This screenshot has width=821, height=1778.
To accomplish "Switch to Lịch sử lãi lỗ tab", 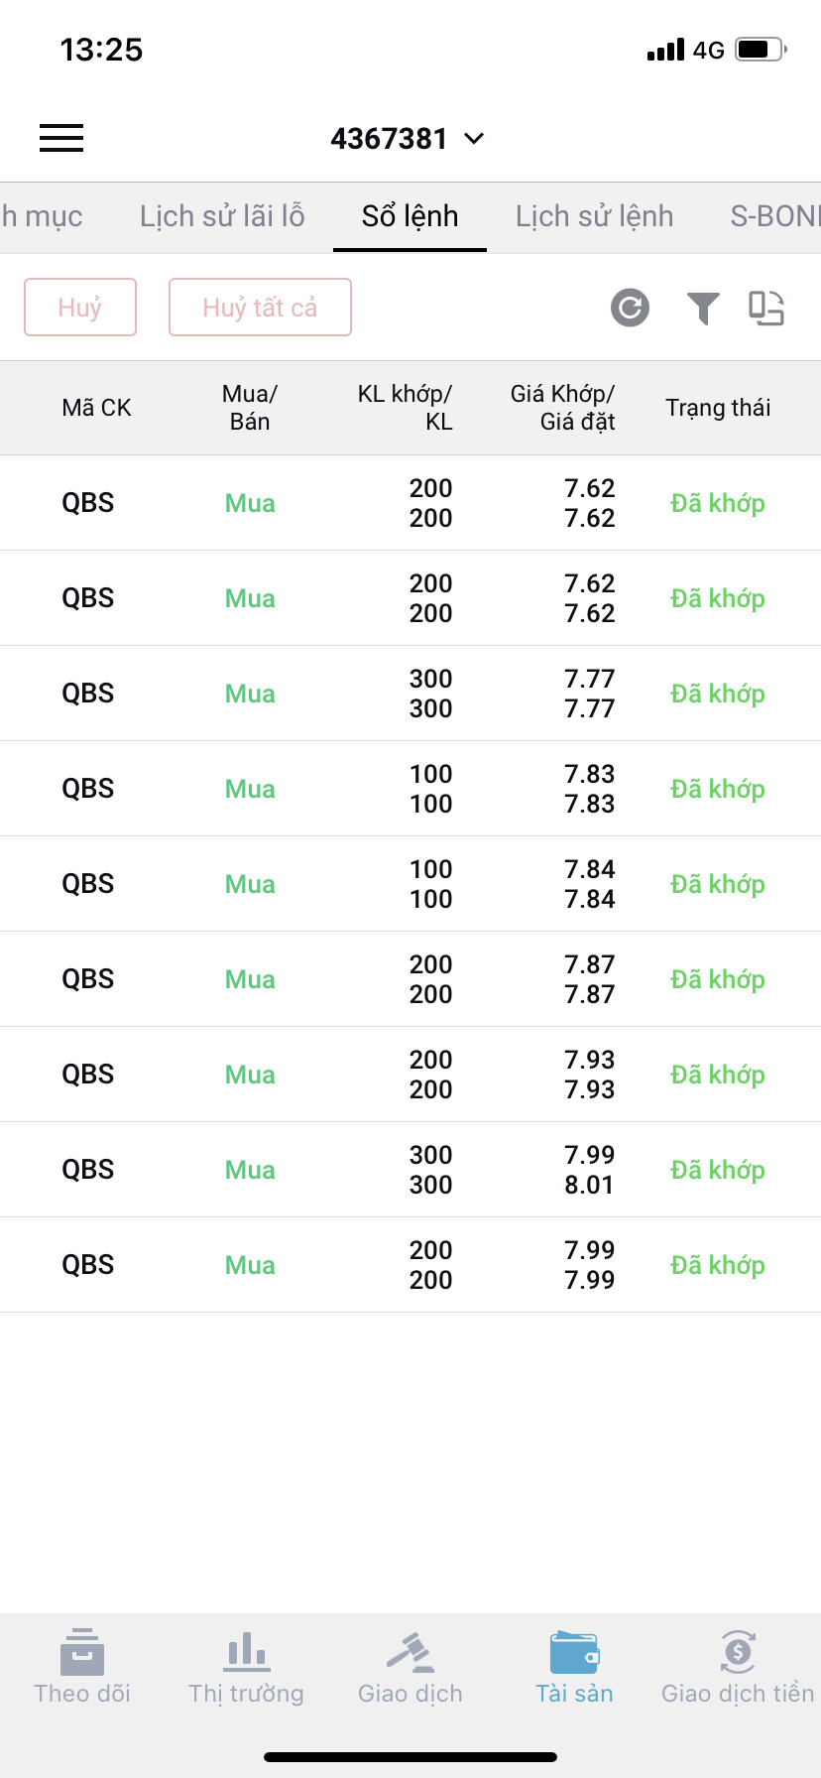I will click(x=222, y=216).
